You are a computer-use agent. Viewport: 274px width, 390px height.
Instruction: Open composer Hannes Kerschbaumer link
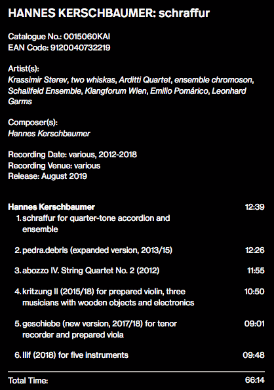49,134
